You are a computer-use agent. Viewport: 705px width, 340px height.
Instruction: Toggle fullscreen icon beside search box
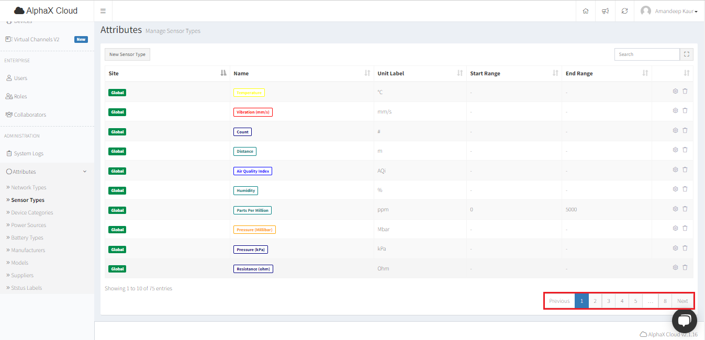(687, 54)
